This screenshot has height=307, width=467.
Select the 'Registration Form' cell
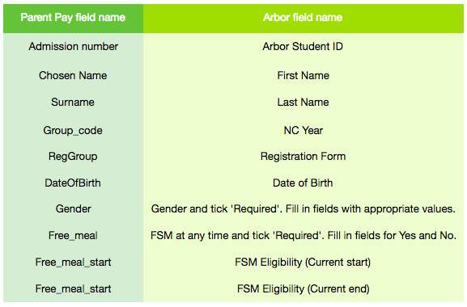tap(304, 156)
